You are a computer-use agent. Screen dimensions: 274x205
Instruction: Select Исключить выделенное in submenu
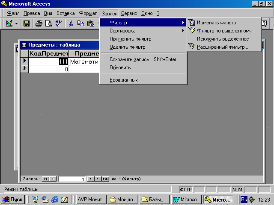click(224, 39)
